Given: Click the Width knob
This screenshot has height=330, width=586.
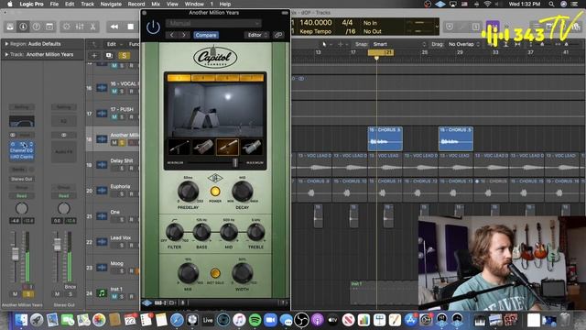Looking at the screenshot, I should [242, 273].
